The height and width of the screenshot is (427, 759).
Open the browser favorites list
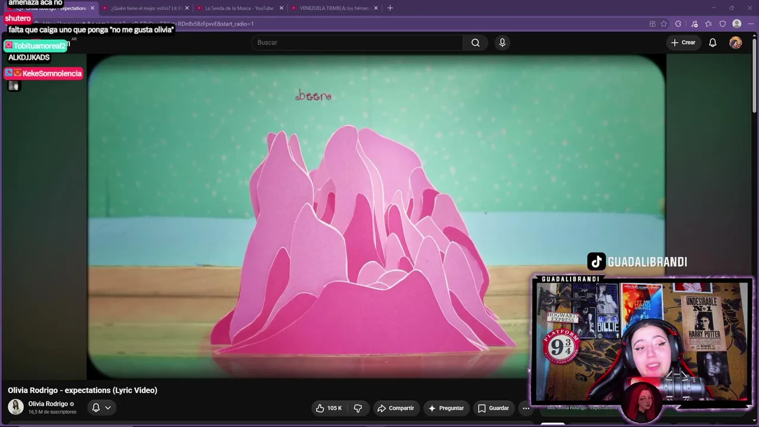coord(708,24)
